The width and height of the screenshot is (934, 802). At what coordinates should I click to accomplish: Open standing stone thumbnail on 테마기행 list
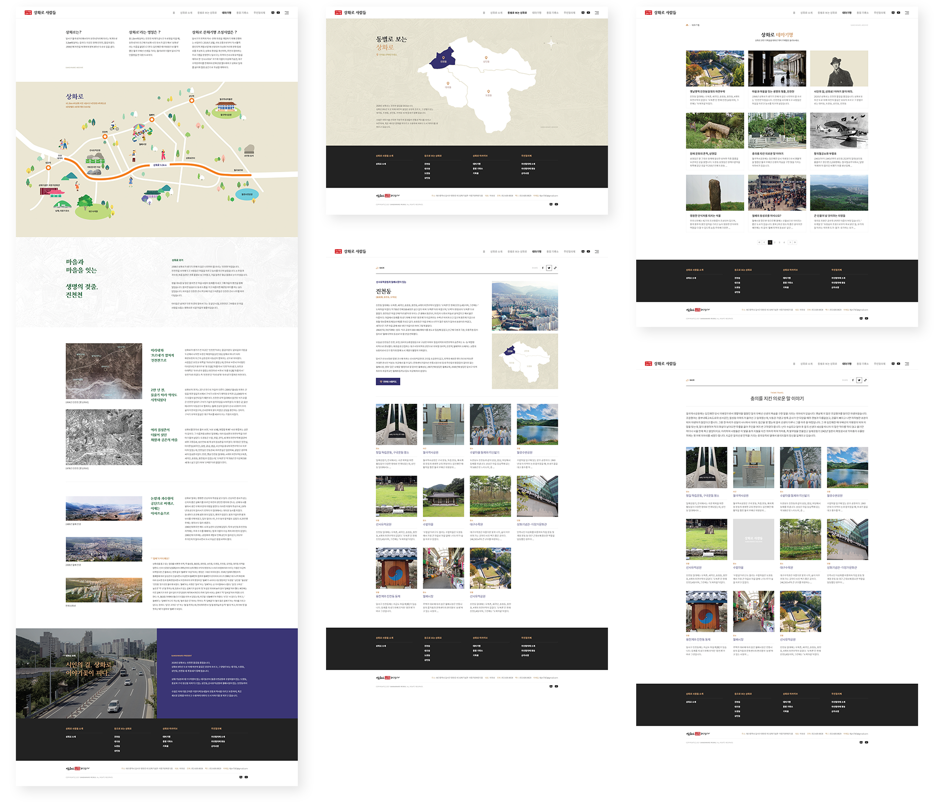click(x=715, y=193)
